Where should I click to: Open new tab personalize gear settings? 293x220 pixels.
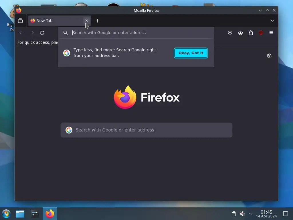[x=269, y=56]
